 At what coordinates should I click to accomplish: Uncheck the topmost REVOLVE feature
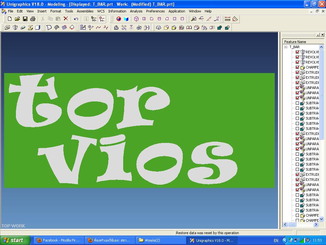pos(297,52)
